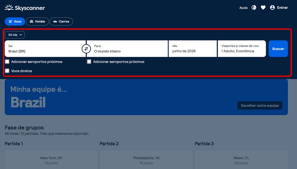Click the user profile avatar icon
This screenshot has height=169, width=297.
point(272,8)
